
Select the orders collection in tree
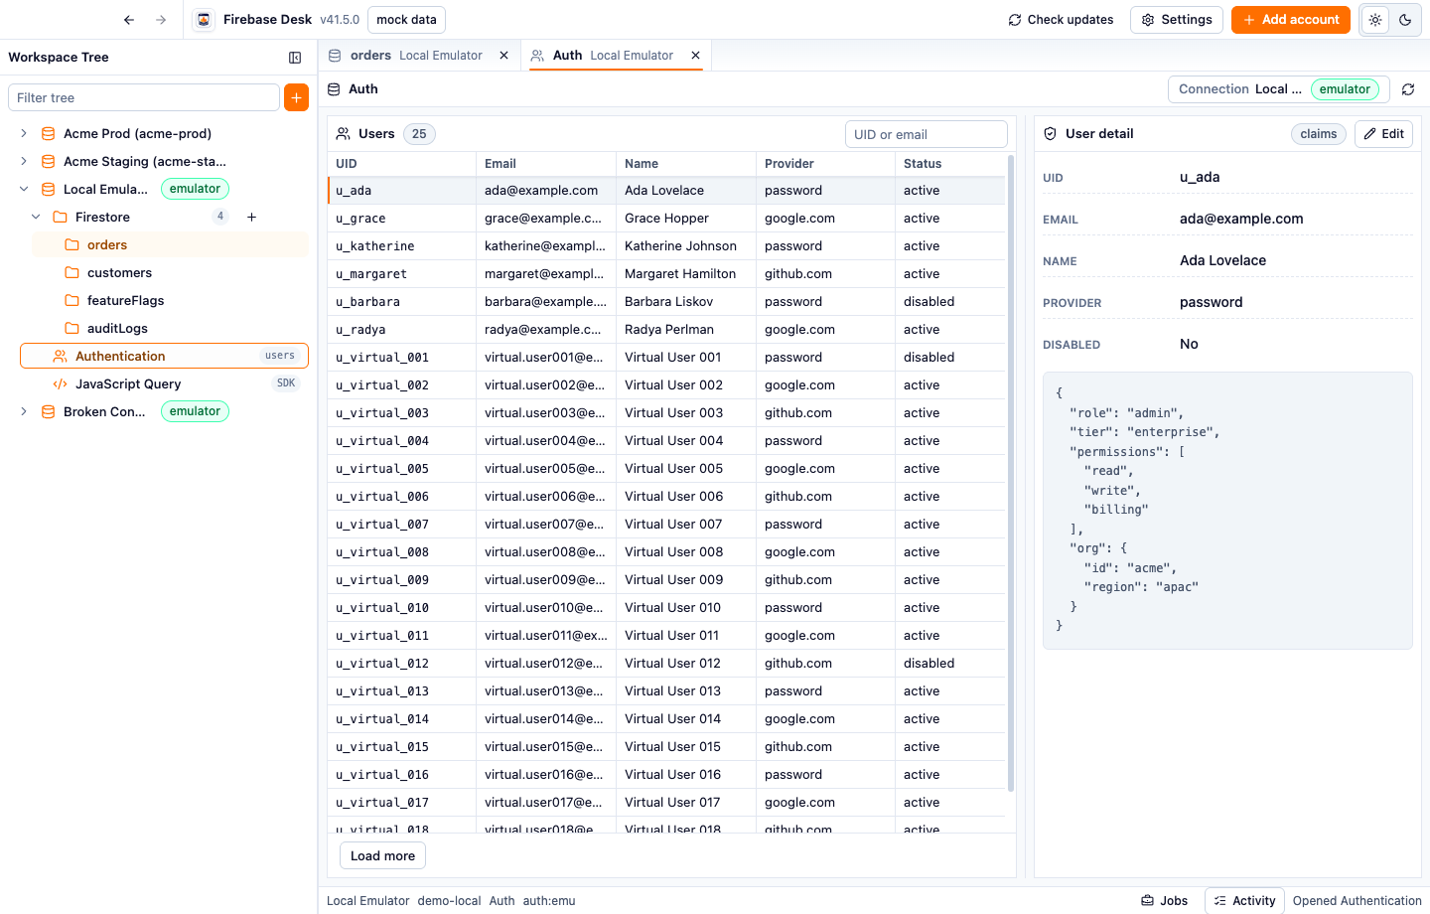[x=171, y=244]
